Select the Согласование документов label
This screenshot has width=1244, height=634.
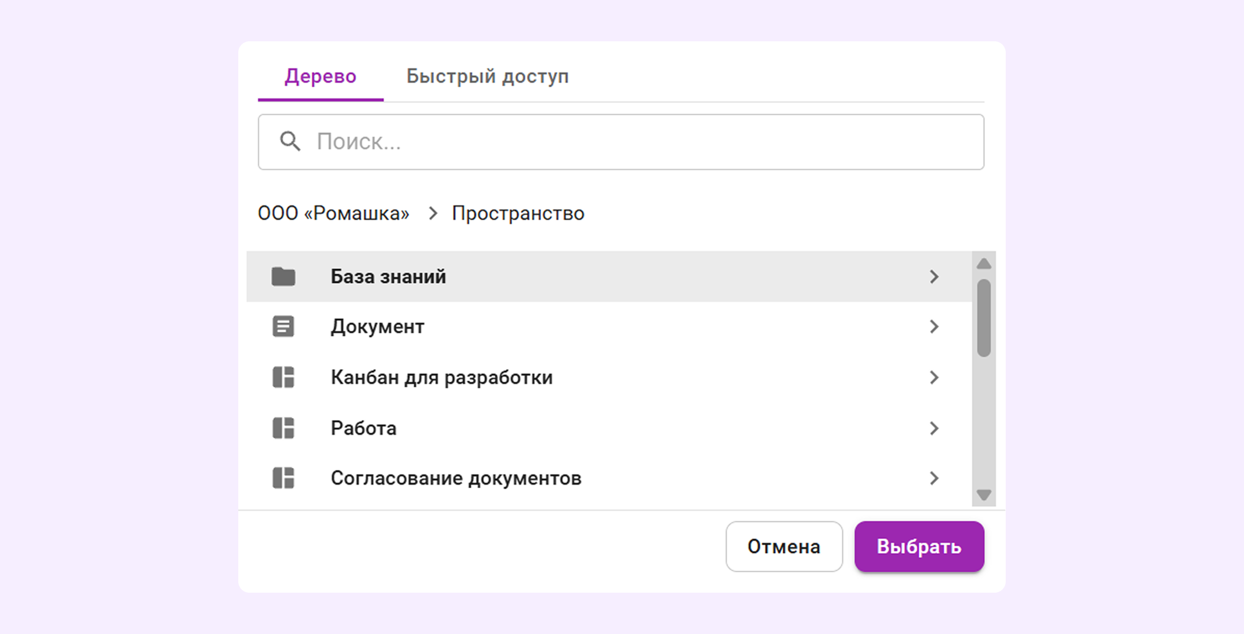456,478
